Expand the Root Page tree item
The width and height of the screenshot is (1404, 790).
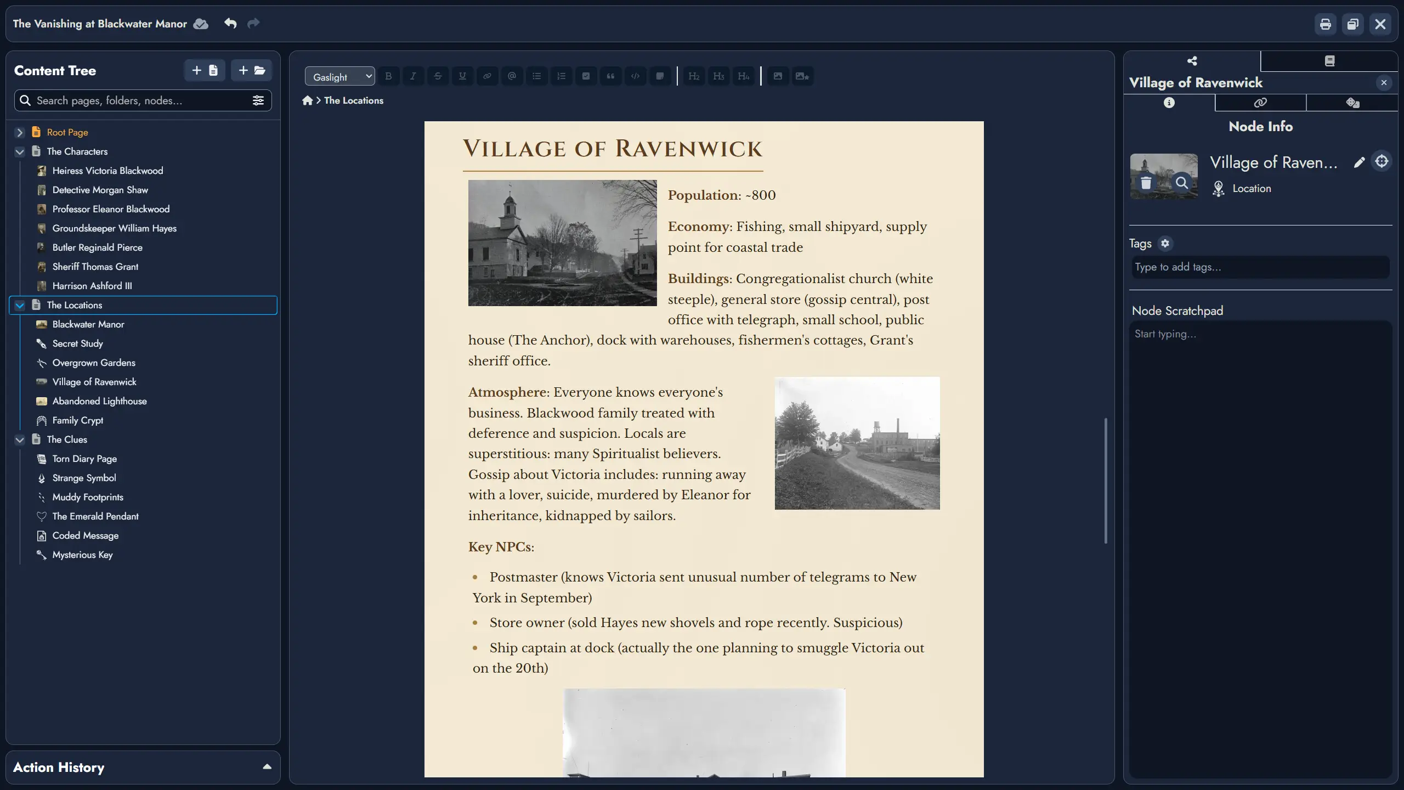[x=20, y=132]
